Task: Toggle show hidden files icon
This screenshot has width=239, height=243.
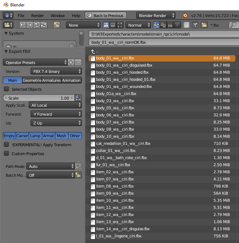Action: pos(187,25)
